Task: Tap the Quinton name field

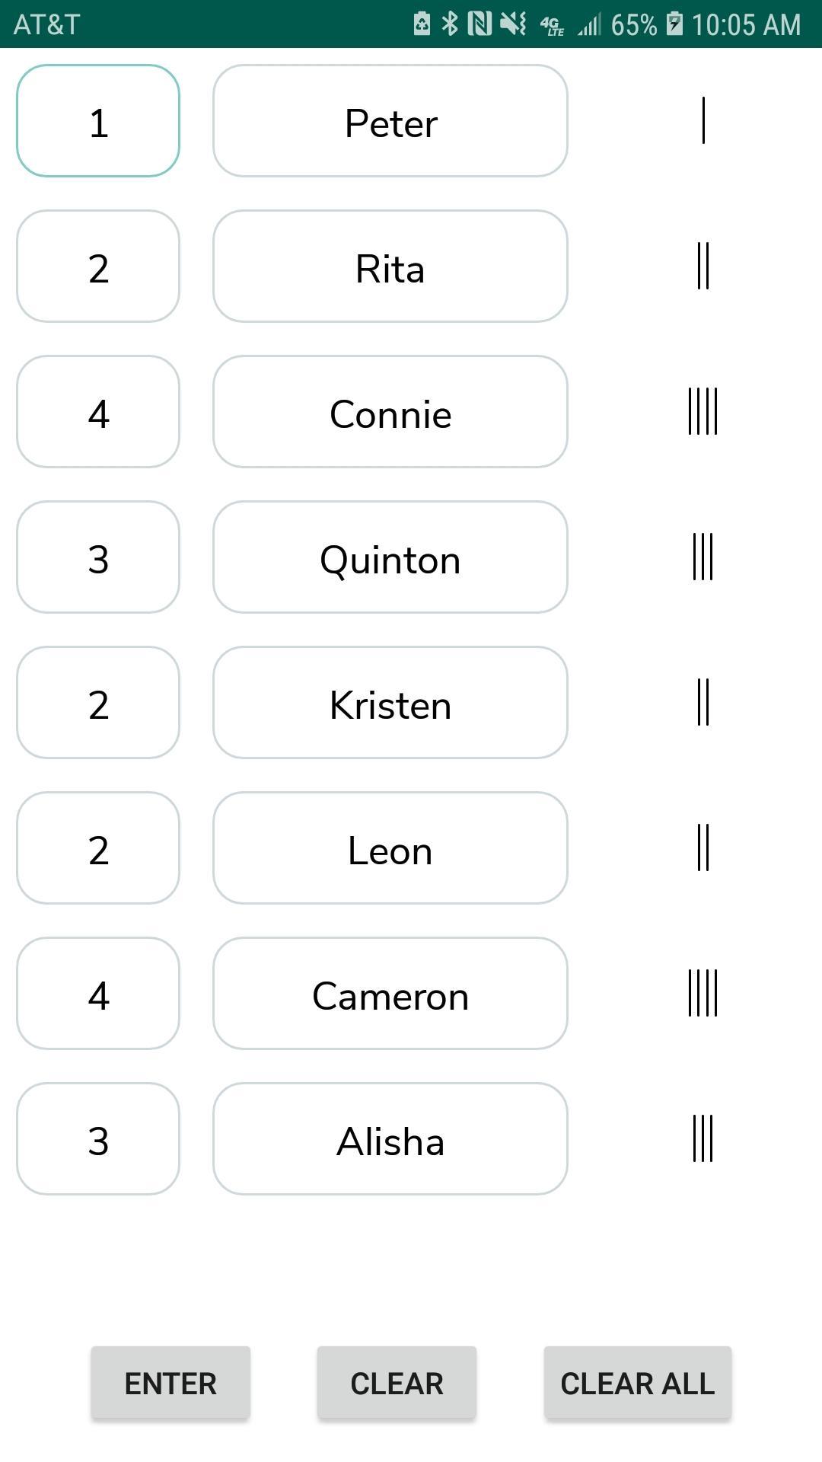Action: pos(390,557)
